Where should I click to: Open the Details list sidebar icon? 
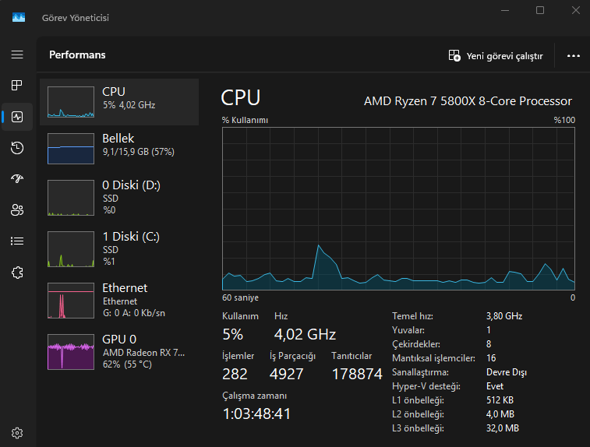(x=17, y=241)
